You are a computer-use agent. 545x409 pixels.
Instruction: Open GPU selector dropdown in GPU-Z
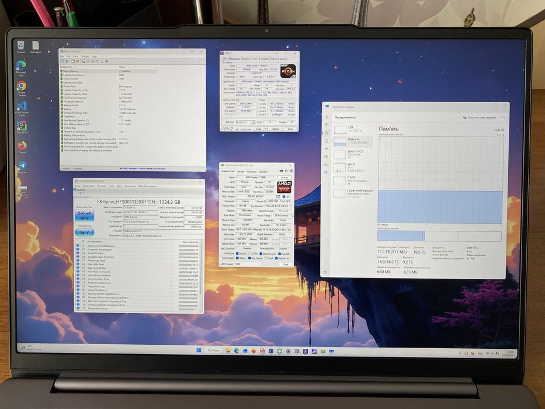(241, 264)
